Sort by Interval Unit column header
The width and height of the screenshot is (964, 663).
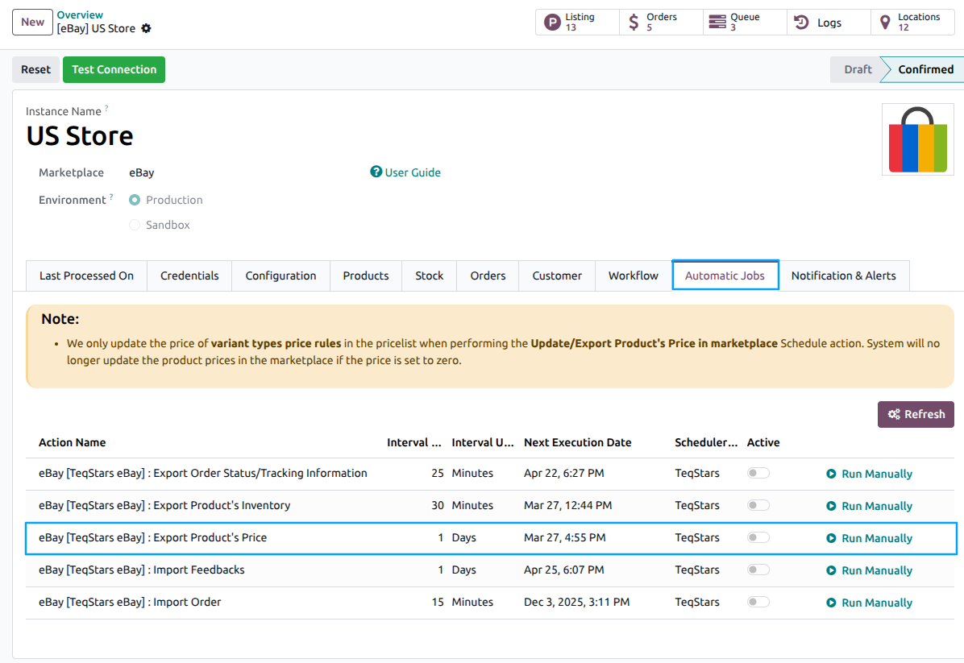click(483, 442)
